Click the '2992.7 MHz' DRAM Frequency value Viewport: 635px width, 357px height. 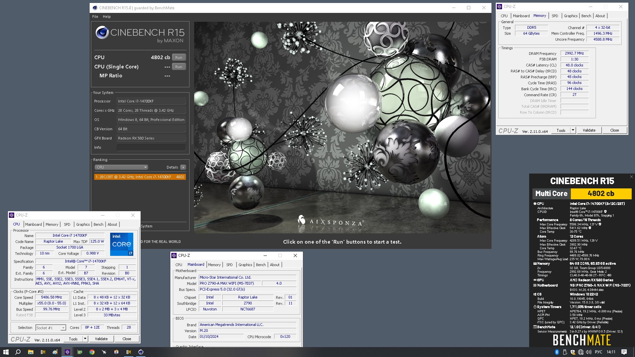[574, 53]
